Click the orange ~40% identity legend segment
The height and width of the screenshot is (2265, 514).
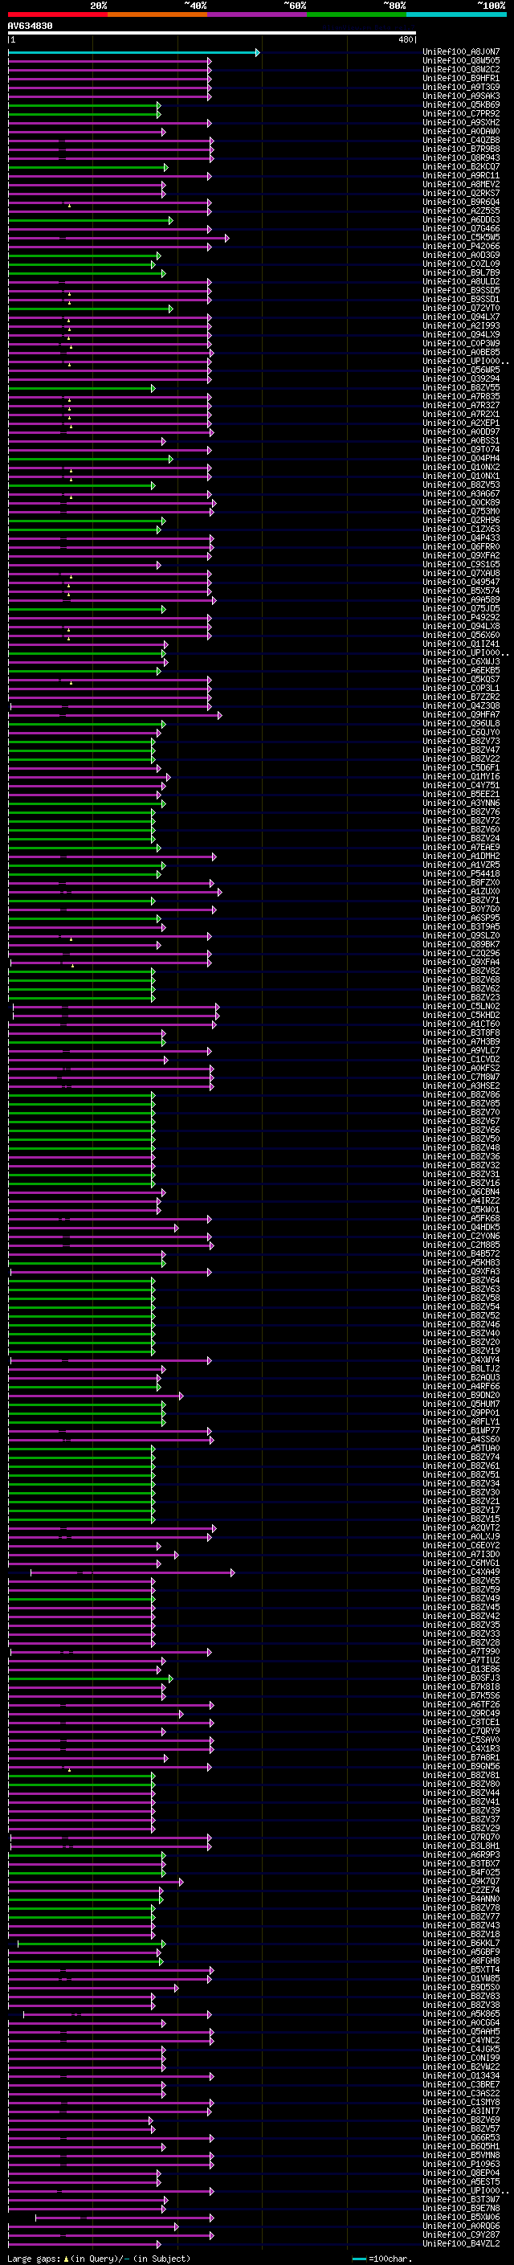[157, 15]
